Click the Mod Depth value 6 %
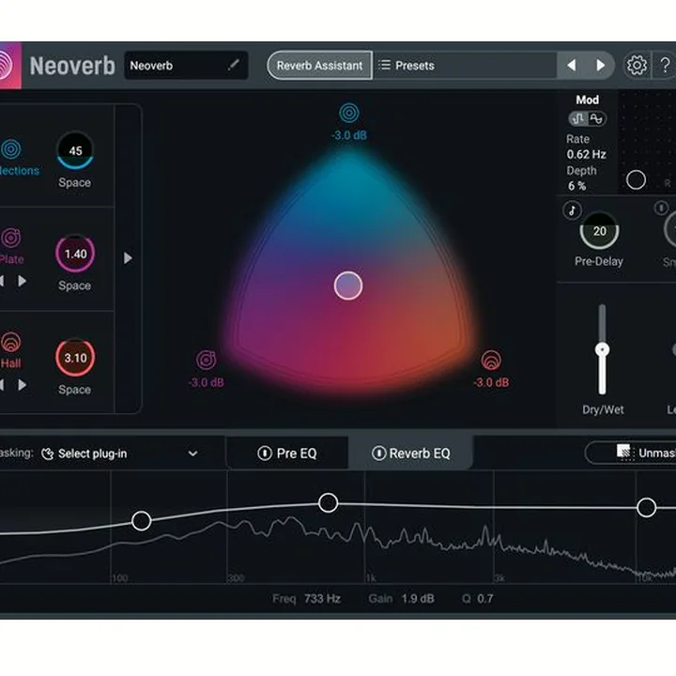The image size is (676, 676). point(576,186)
